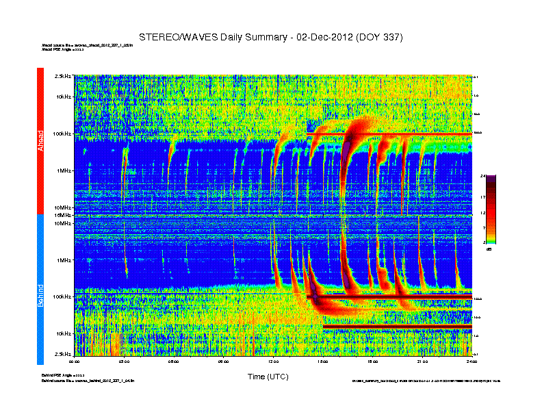Viewport: 542px width, 419px height.
Task: Click the 1MHz label in the Behind panel
Action: (64, 260)
